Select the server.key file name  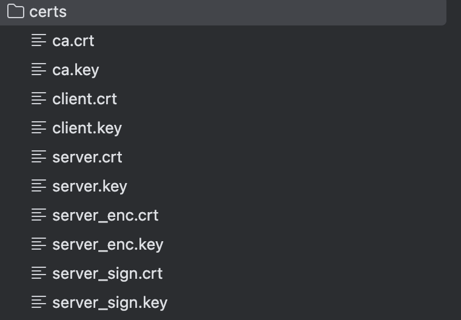click(x=90, y=186)
